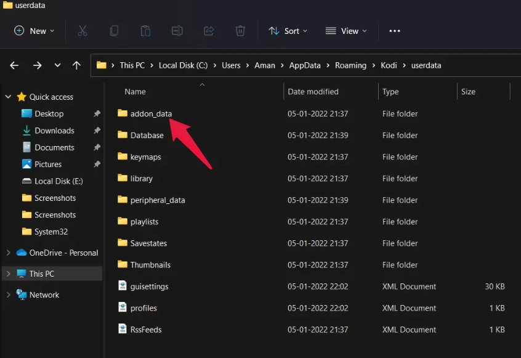Click the Cut scissors icon in toolbar
Image resolution: width=521 pixels, height=358 pixels.
click(x=83, y=31)
